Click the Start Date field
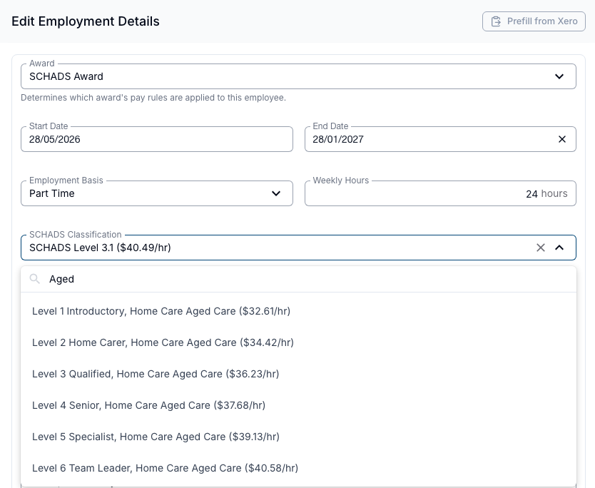595x488 pixels. [x=157, y=139]
